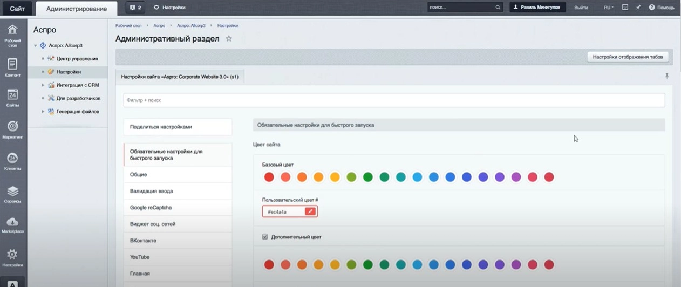Open Поделиться настройками section
The width and height of the screenshot is (681, 287).
(178, 127)
